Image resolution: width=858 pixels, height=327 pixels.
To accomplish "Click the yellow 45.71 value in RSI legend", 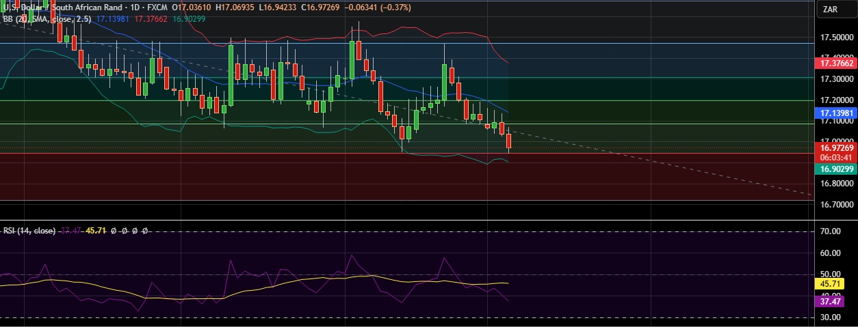I will click(x=95, y=231).
